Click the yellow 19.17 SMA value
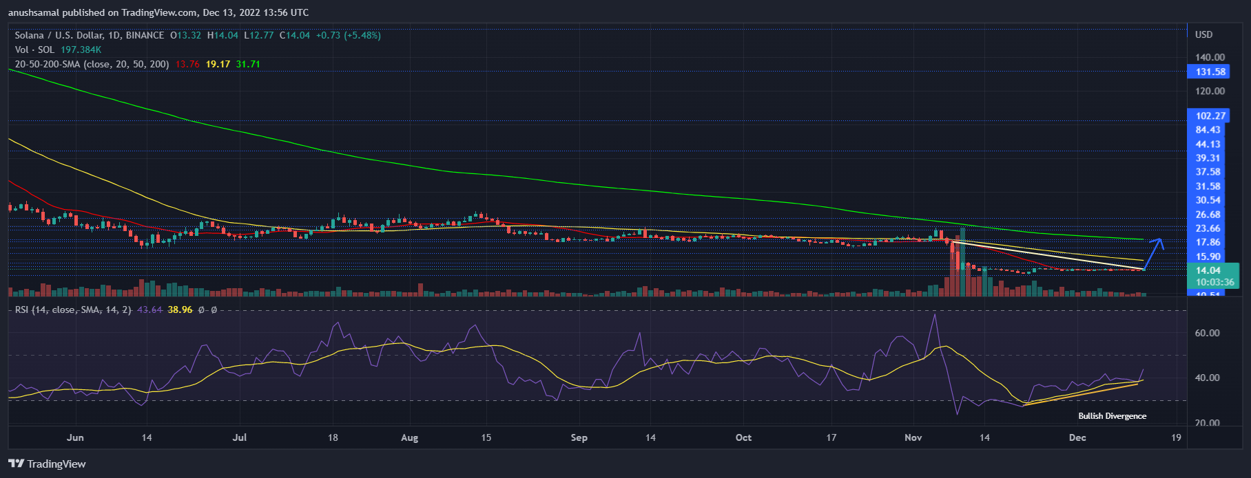 pyautogui.click(x=218, y=64)
